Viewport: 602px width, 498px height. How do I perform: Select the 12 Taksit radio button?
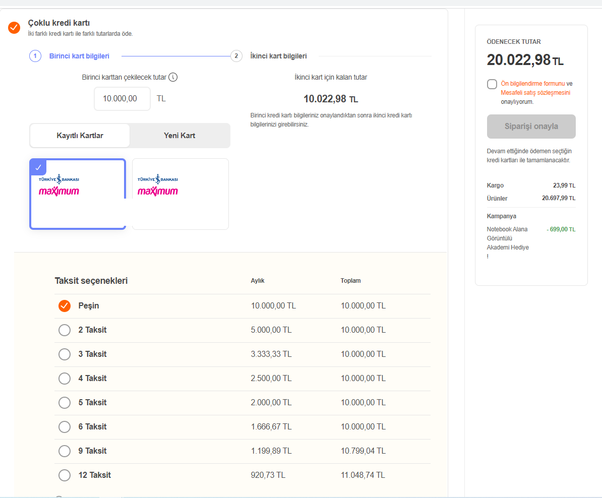coord(65,475)
